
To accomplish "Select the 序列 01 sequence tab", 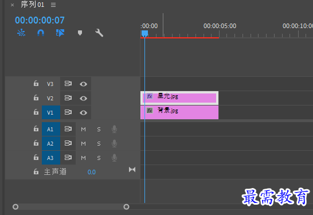I will (x=33, y=4).
